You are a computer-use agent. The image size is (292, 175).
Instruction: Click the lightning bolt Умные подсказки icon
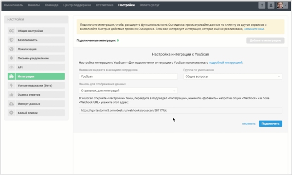coord(12,86)
